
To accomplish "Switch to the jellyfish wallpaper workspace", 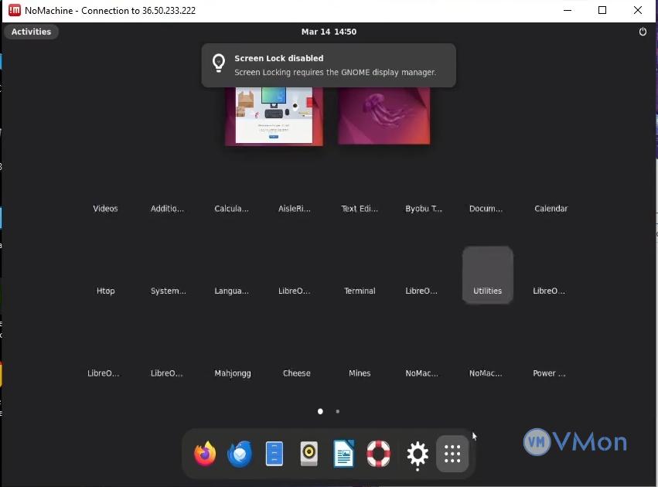I will [384, 114].
